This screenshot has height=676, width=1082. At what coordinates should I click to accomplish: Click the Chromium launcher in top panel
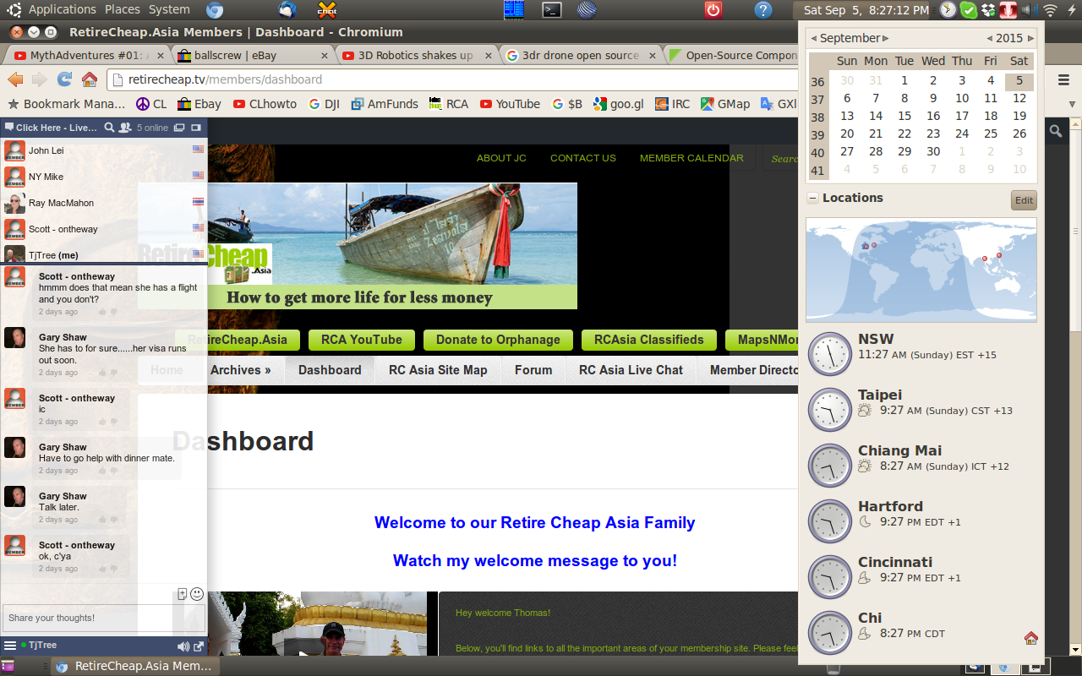pyautogui.click(x=215, y=10)
